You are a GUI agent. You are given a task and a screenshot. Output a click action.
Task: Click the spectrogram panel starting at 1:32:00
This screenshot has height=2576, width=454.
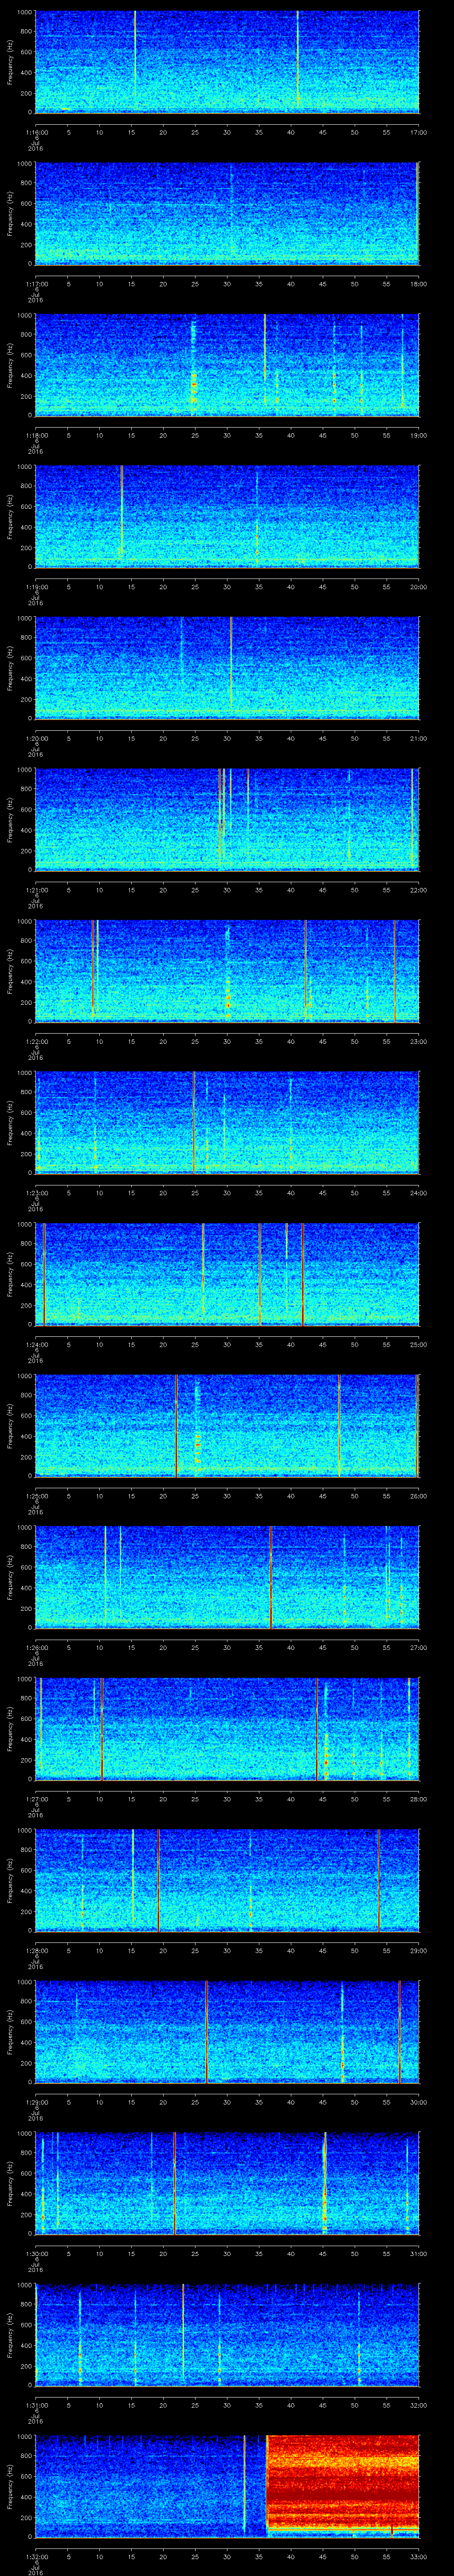pos(227,2486)
